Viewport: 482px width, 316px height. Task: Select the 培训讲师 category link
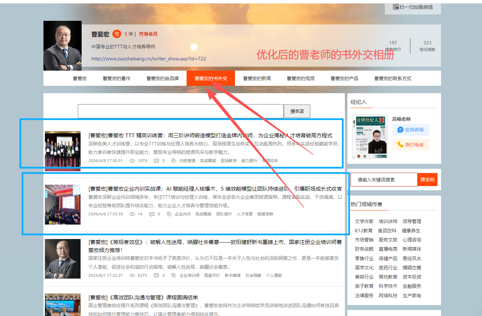[x=388, y=221]
